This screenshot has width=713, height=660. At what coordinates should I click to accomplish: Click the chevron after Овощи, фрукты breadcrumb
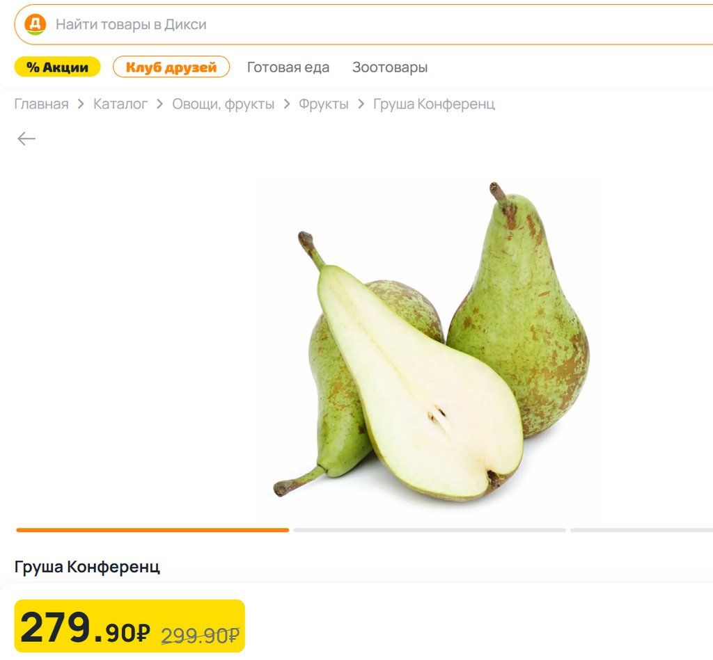(x=286, y=104)
